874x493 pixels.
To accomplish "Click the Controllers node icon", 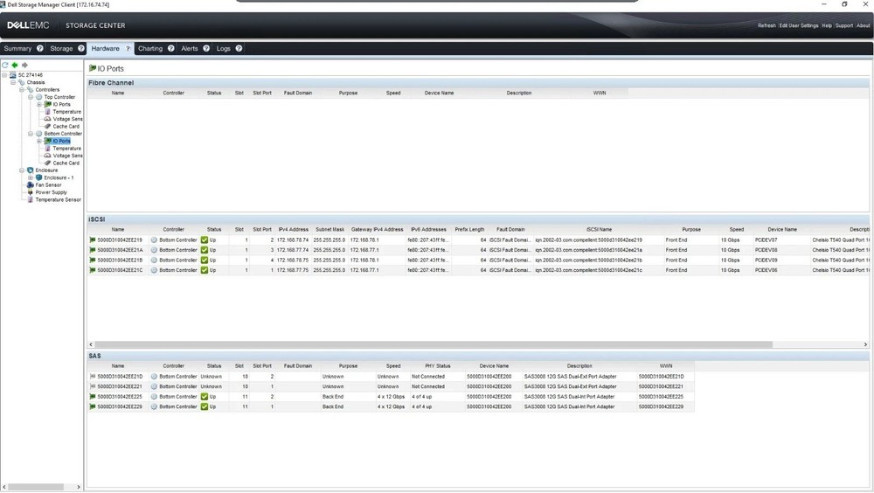I will (30, 89).
